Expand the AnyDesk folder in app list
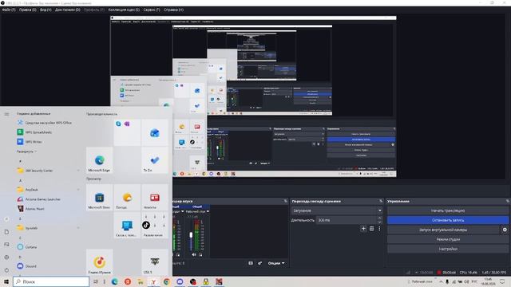Screen dimensions: 511x287 click(x=48, y=190)
